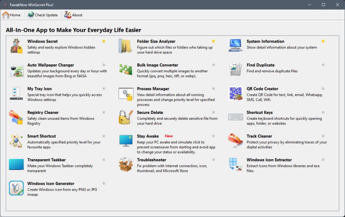Click the Auto Wallpaper Changer icon

[x=16, y=71]
